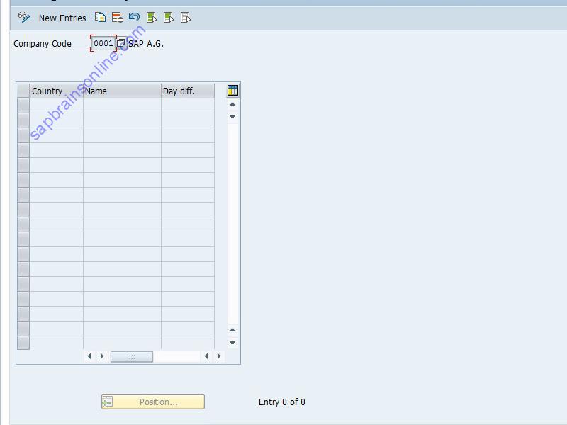Screen dimensions: 567x425
Task: Toggle Display/Change mode with glasses-pencil icon
Action: (24, 17)
